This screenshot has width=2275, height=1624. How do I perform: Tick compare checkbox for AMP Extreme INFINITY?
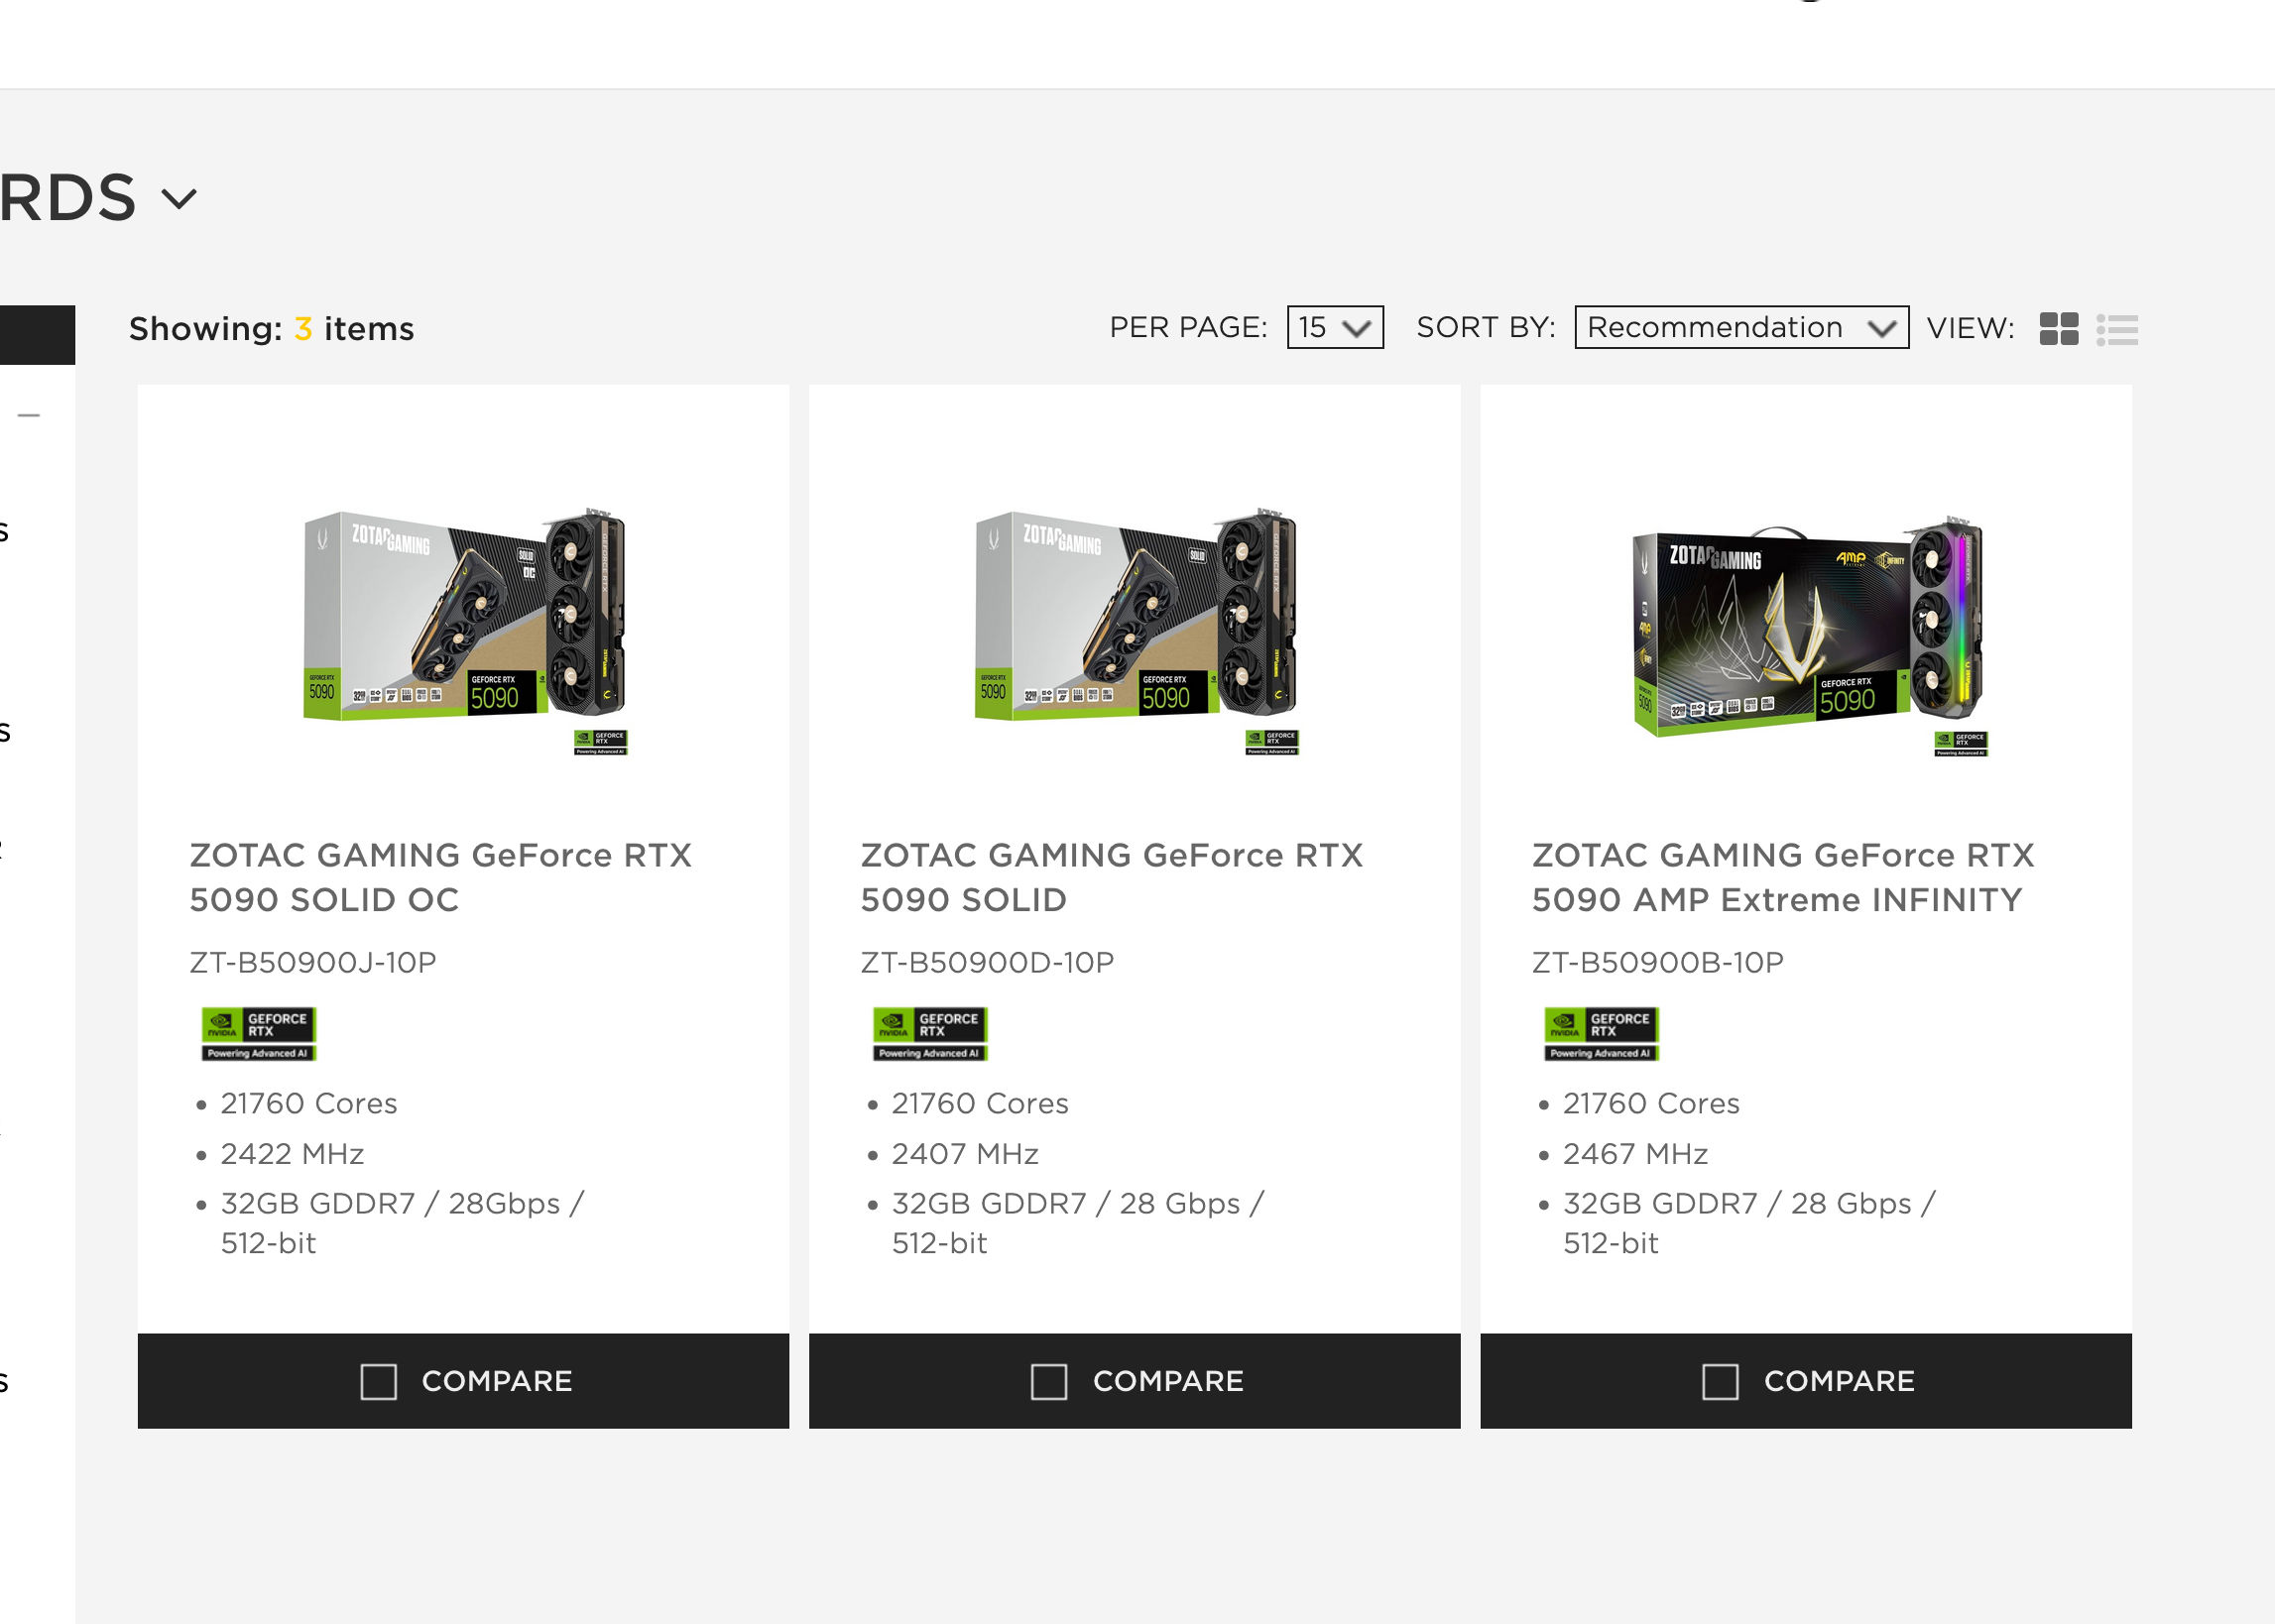click(1720, 1381)
